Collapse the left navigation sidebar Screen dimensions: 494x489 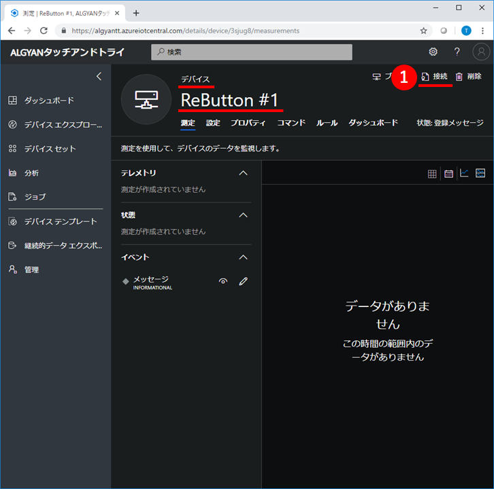[99, 76]
